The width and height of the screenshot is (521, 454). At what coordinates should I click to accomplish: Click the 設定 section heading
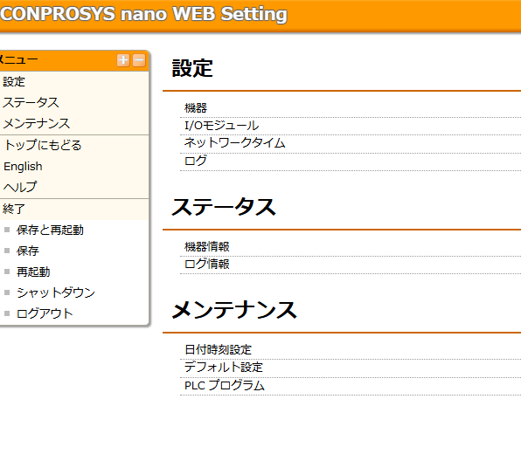192,68
